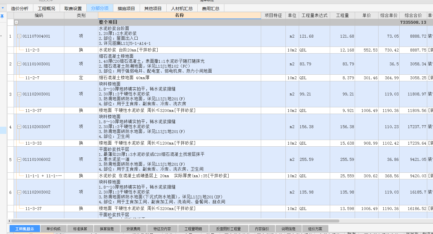
Task: Collapse item 011102003001 tree node
Action: (19, 94)
